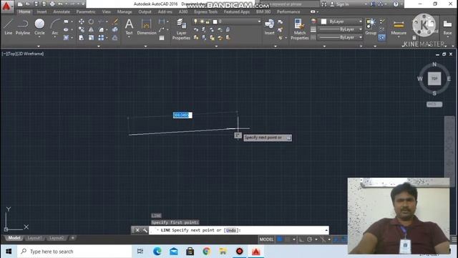The image size is (458, 258).
Task: Click the Plot printer icon in quick access
Action: point(52,4)
